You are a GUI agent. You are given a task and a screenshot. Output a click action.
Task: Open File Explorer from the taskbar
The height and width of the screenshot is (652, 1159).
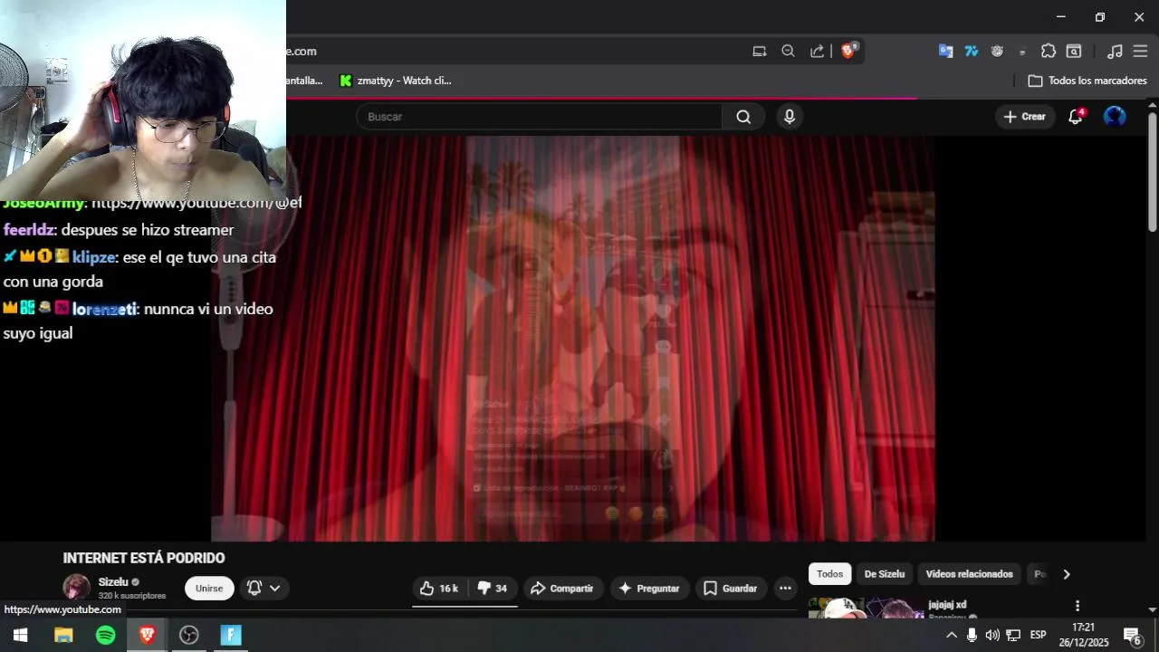coord(63,635)
